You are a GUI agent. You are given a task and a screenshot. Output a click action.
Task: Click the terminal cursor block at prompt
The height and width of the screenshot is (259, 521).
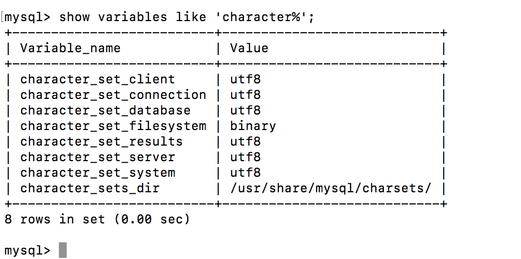point(63,250)
